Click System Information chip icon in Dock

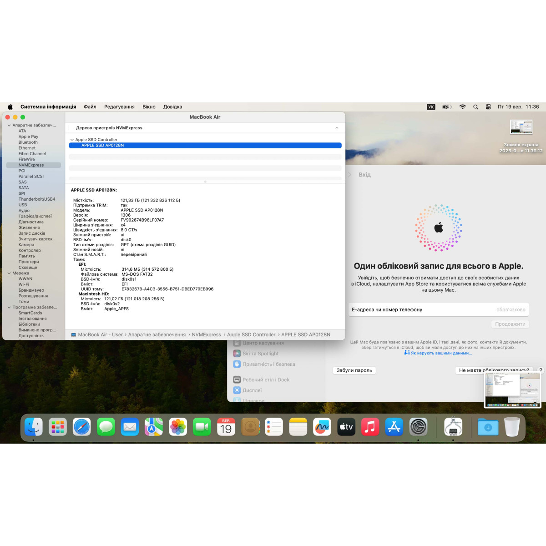453,427
